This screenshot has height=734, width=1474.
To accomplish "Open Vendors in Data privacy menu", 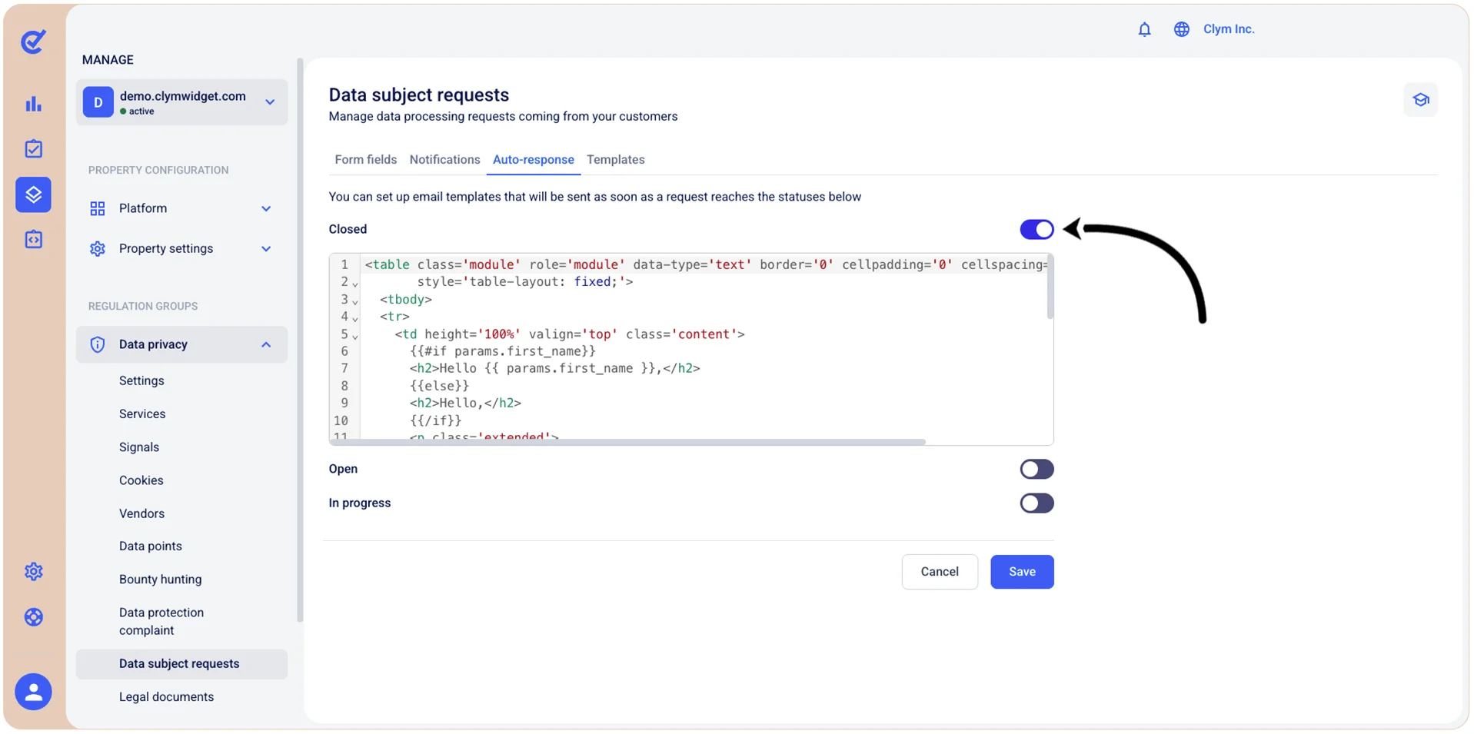I will coord(141,513).
